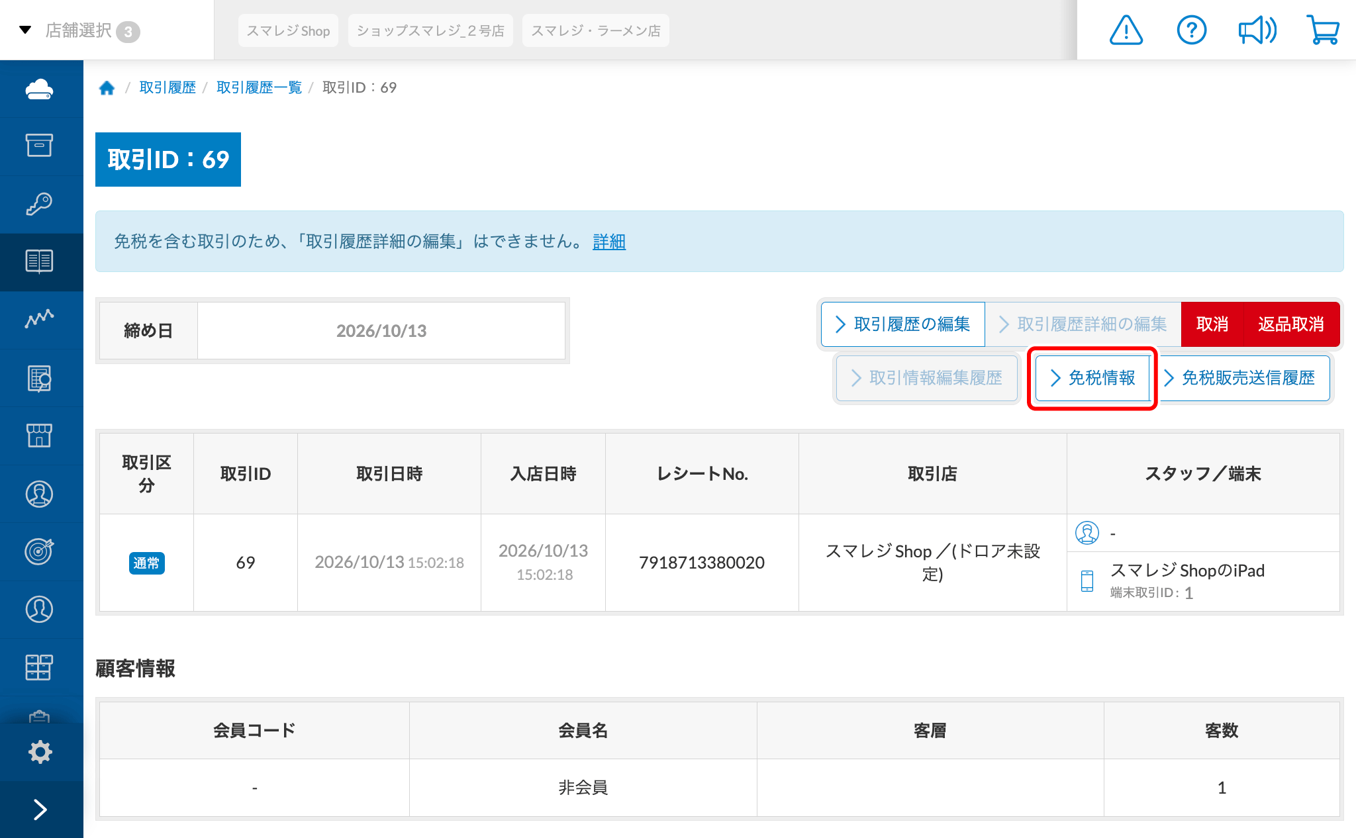Click the staff avatar icon in スタッフ／端末 cell
The width and height of the screenshot is (1356, 838).
pyautogui.click(x=1087, y=533)
